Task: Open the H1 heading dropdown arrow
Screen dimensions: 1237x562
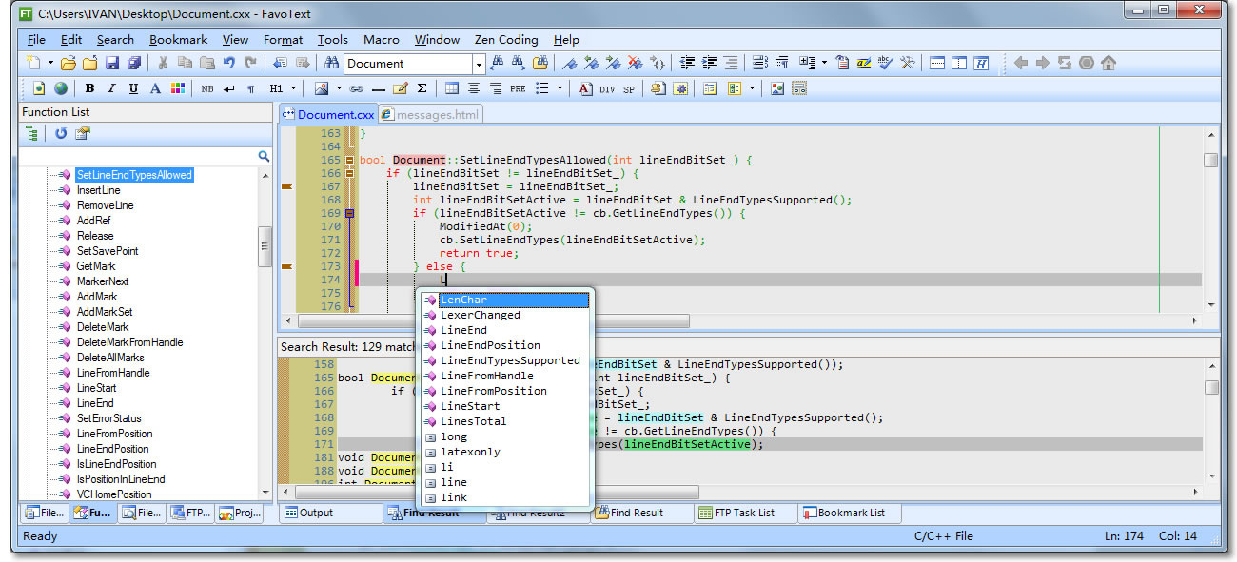Action: click(x=294, y=88)
